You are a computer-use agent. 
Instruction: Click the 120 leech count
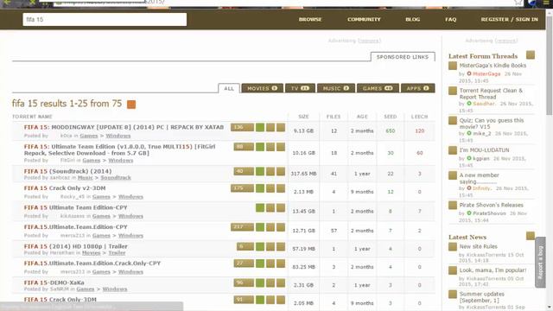pos(419,130)
